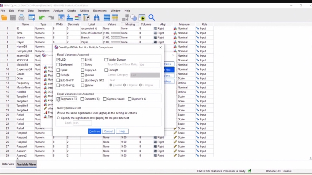Enable the Tukey checkbox
Screen dimensions: 312x175
pyautogui.click(x=82, y=65)
